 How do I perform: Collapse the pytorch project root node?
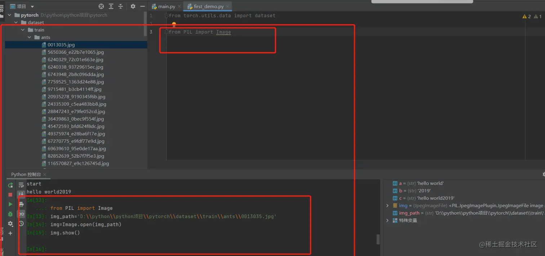pyautogui.click(x=9, y=15)
